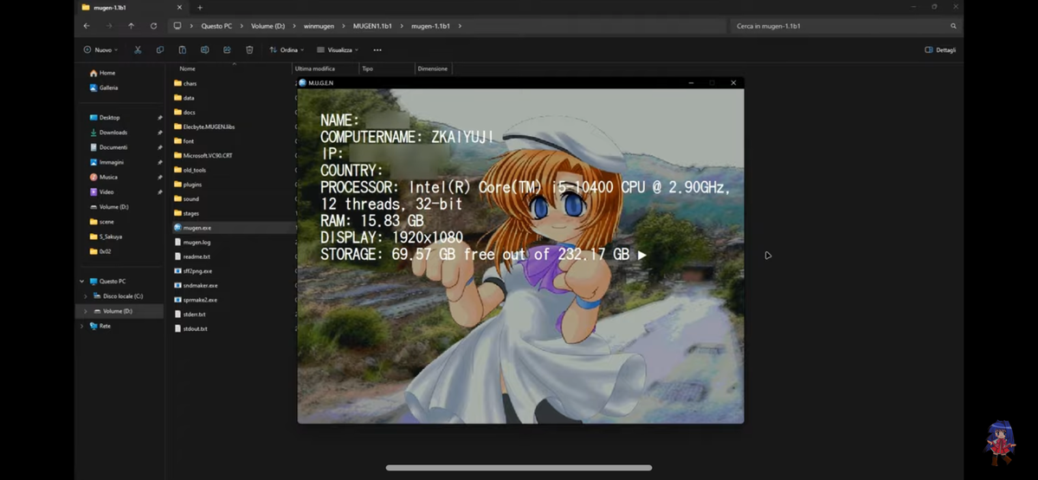The image size is (1038, 480).
Task: Click the monitor icon in address bar
Action: click(x=177, y=26)
